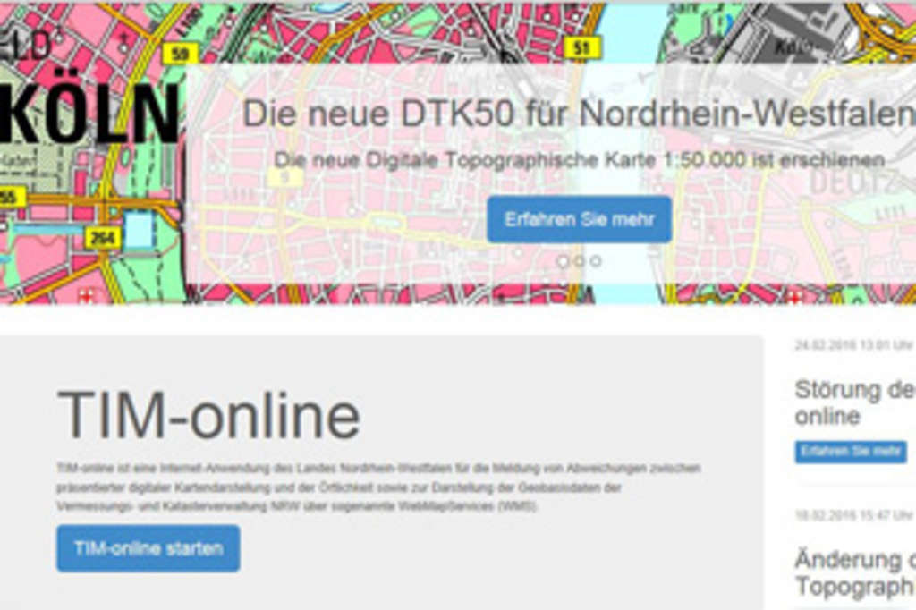Launch TIM-online via the starten button
Viewport: 916px width, 610px height.
pyautogui.click(x=148, y=548)
